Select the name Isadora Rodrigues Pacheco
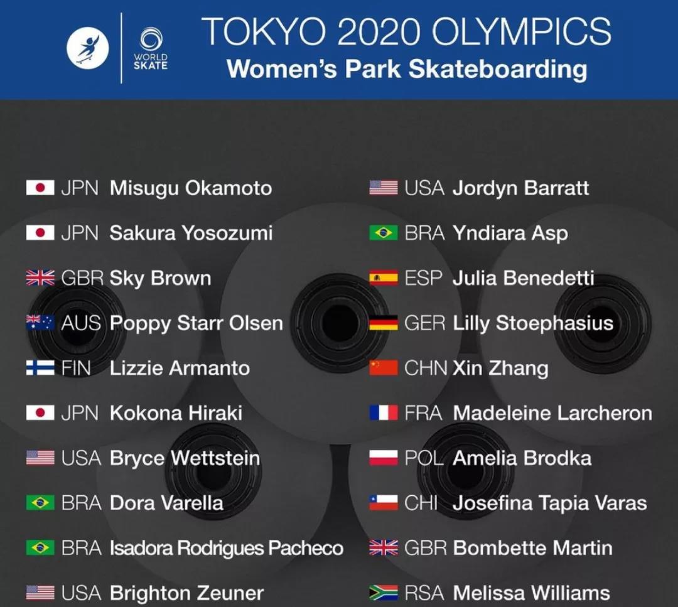Viewport: 678px width, 607px height. (x=227, y=548)
